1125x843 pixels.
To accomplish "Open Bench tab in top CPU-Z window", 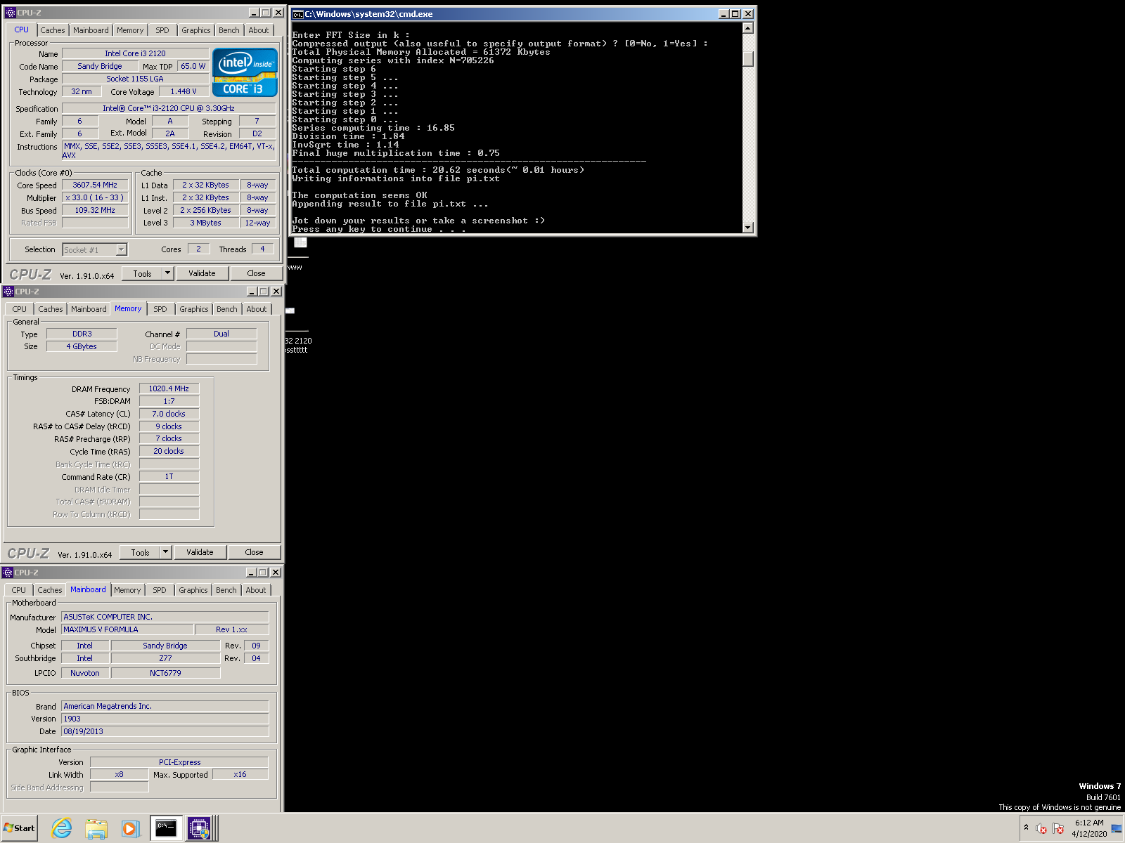I will point(229,30).
